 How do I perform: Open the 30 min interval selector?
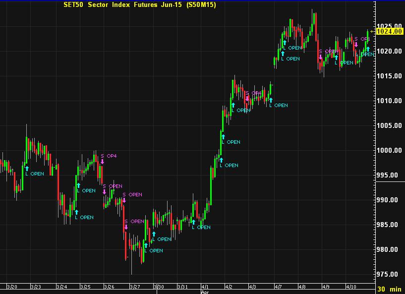(389, 289)
